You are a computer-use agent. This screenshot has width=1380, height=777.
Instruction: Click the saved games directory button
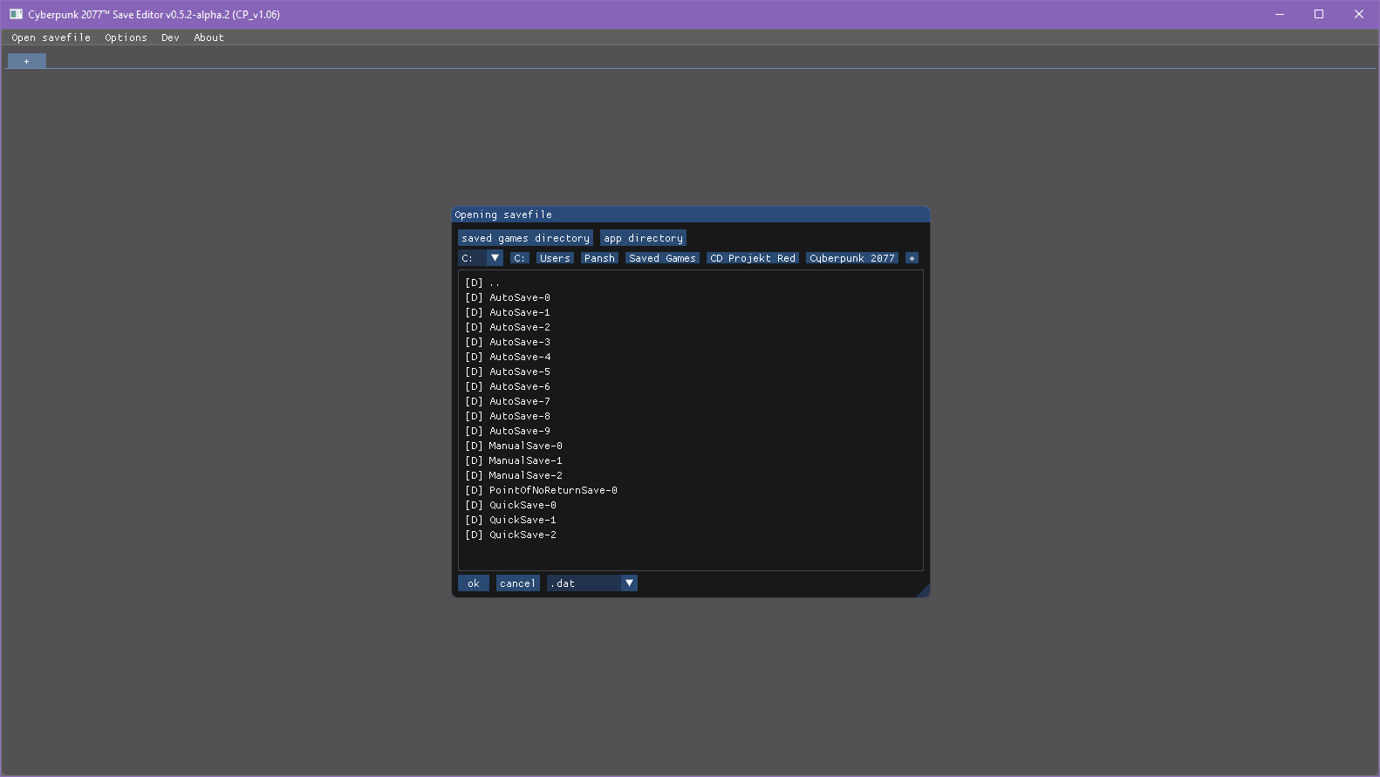click(x=525, y=238)
